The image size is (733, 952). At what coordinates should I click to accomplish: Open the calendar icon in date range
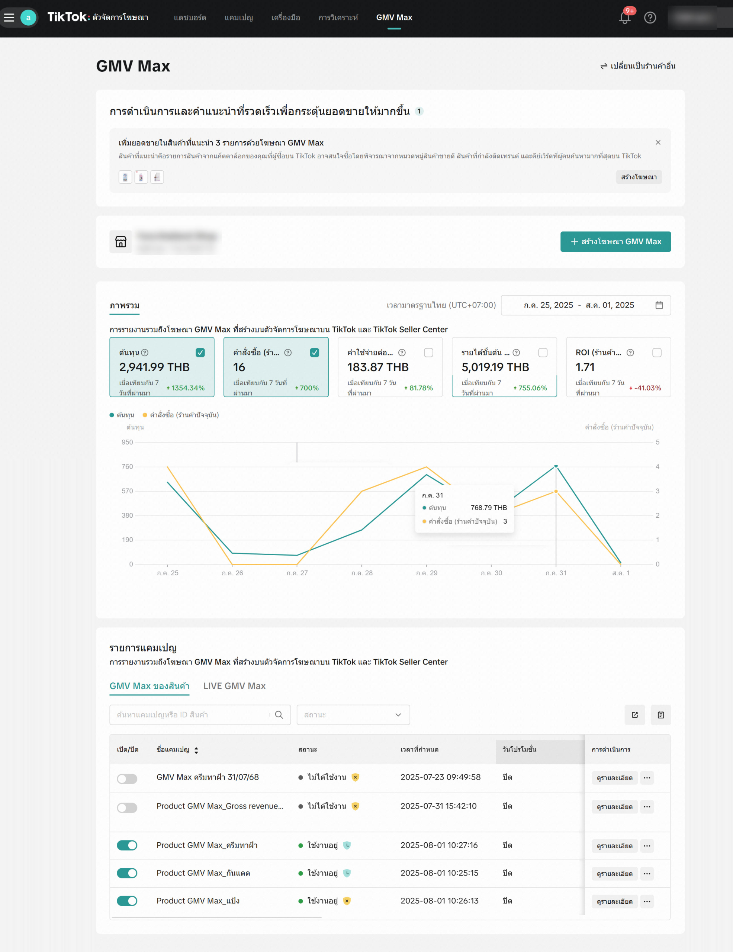pyautogui.click(x=659, y=305)
